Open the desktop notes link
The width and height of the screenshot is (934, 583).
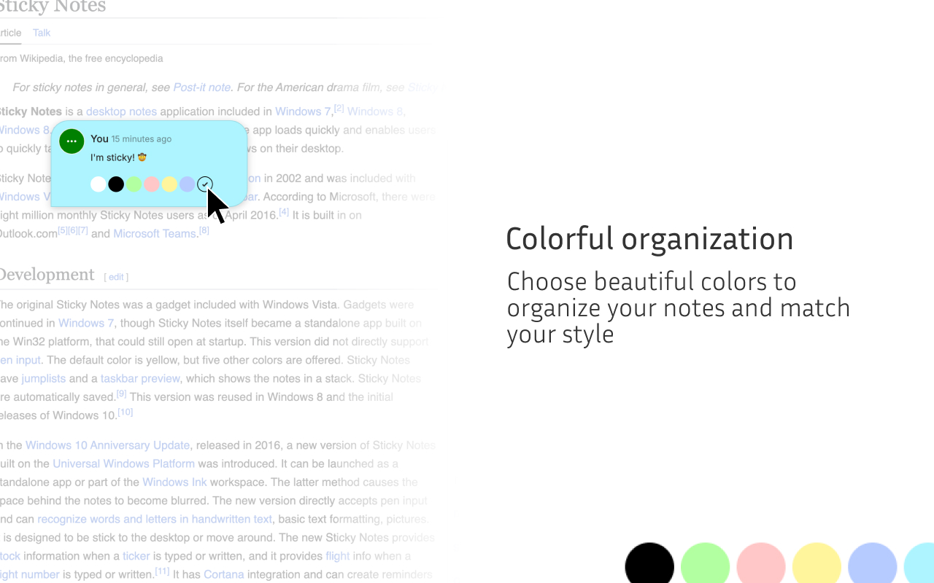tap(121, 111)
